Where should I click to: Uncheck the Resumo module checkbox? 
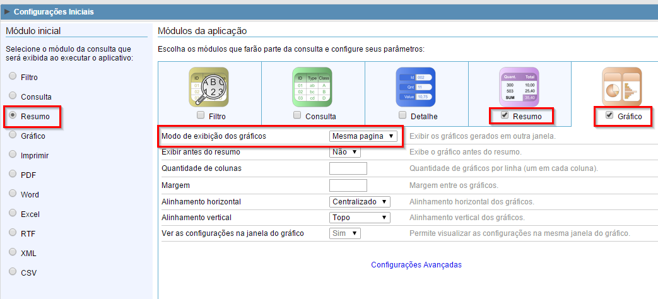[503, 115]
